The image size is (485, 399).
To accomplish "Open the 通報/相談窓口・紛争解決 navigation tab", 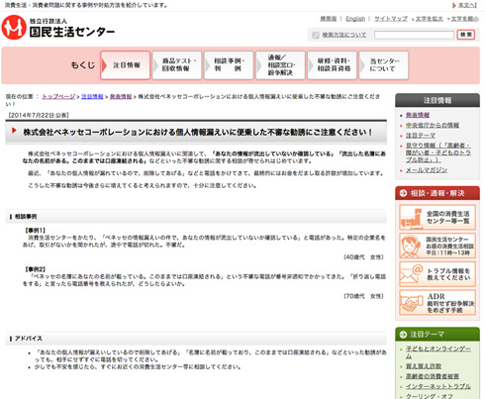I will click(x=280, y=65).
